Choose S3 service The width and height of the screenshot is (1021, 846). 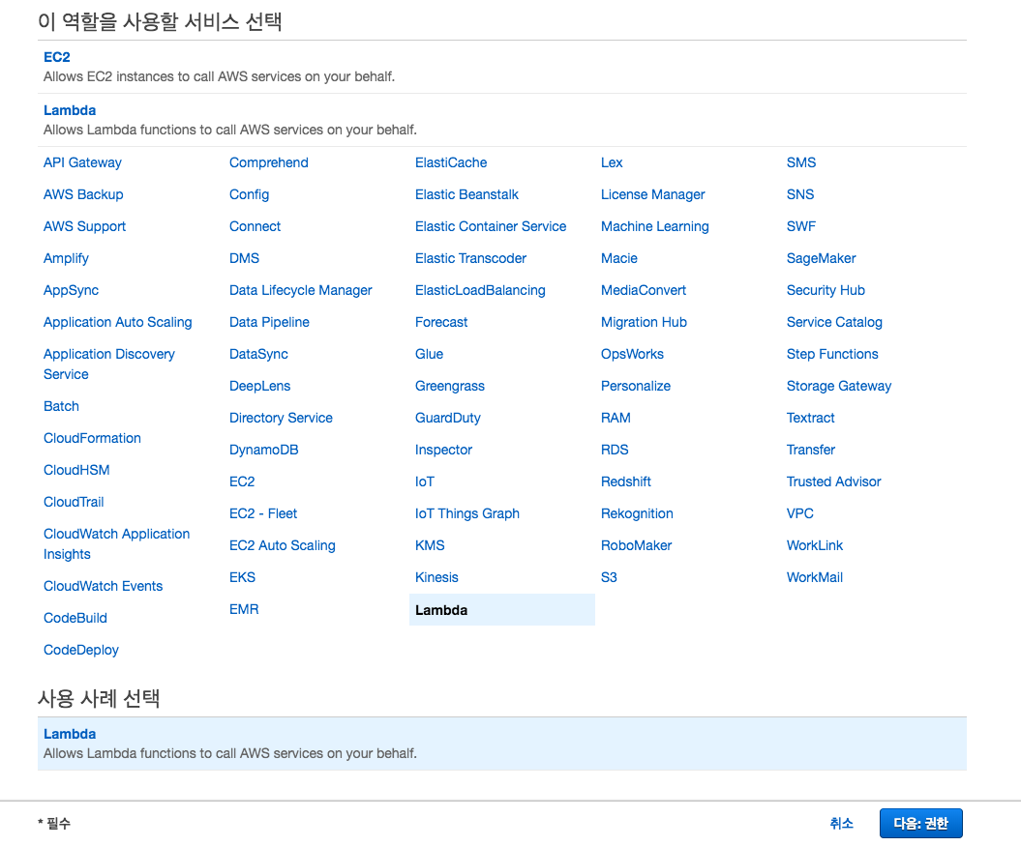click(609, 577)
